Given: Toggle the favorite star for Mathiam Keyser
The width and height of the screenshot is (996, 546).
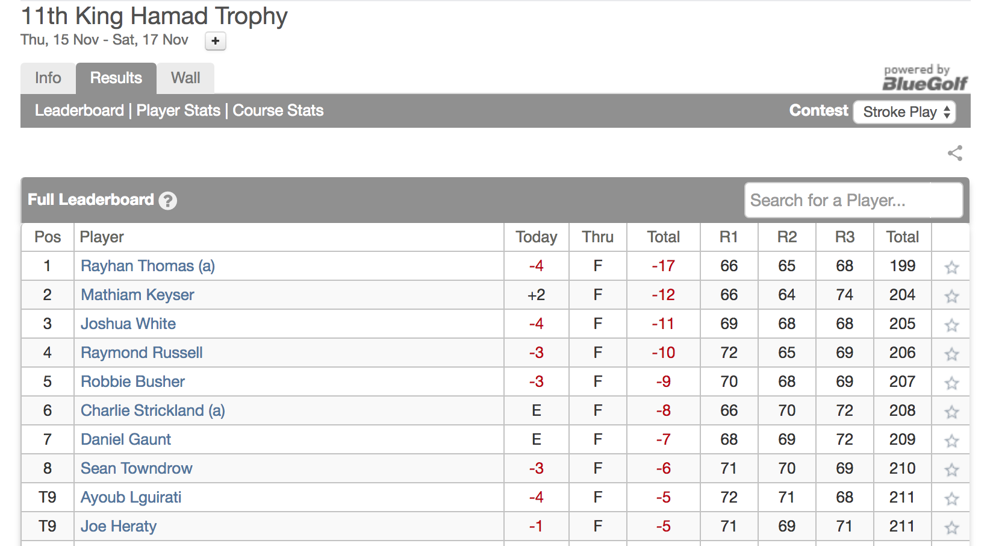Looking at the screenshot, I should (x=951, y=296).
